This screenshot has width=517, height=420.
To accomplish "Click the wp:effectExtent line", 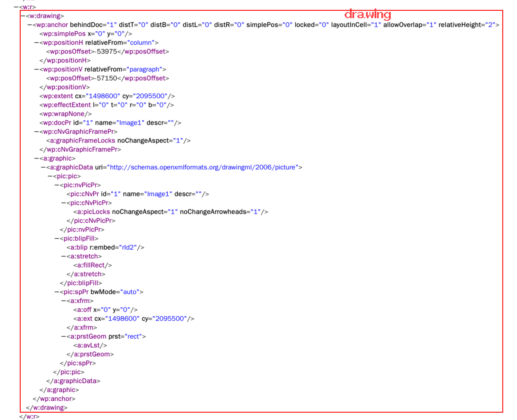I will click(x=107, y=105).
